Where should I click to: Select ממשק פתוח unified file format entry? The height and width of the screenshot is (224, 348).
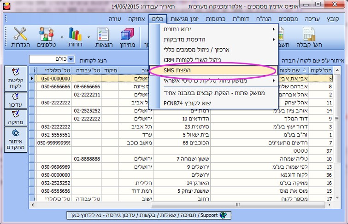[x=213, y=93]
